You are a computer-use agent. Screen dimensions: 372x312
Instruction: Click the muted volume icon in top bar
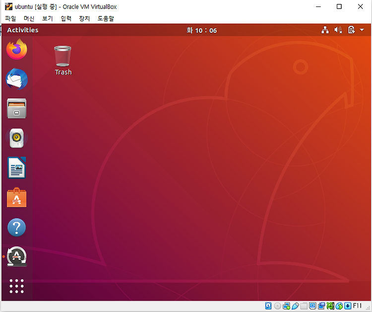tap(338, 30)
